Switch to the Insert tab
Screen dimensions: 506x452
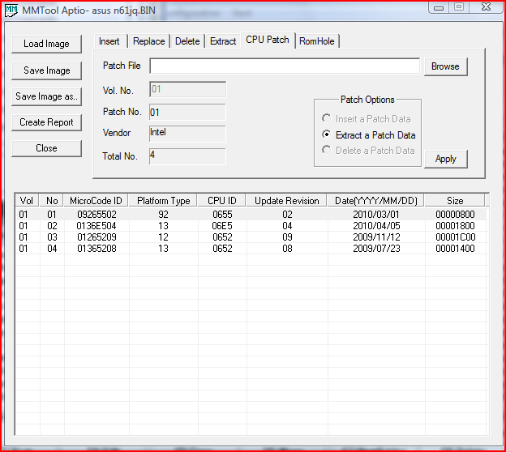pyautogui.click(x=109, y=41)
